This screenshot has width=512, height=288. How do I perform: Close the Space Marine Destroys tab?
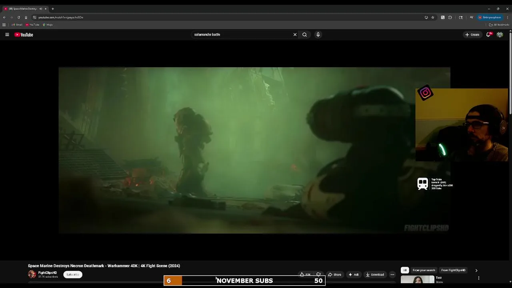pos(46,9)
